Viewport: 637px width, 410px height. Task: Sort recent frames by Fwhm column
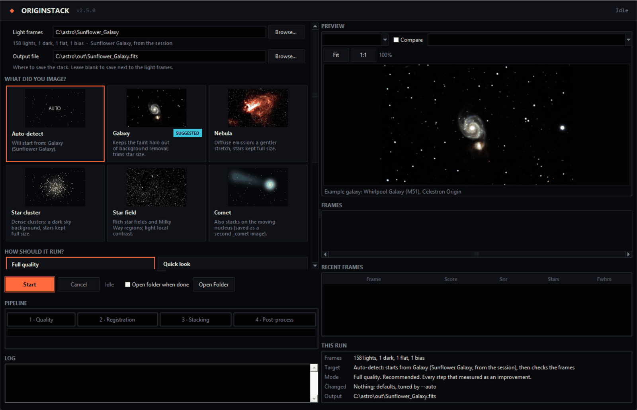[604, 279]
